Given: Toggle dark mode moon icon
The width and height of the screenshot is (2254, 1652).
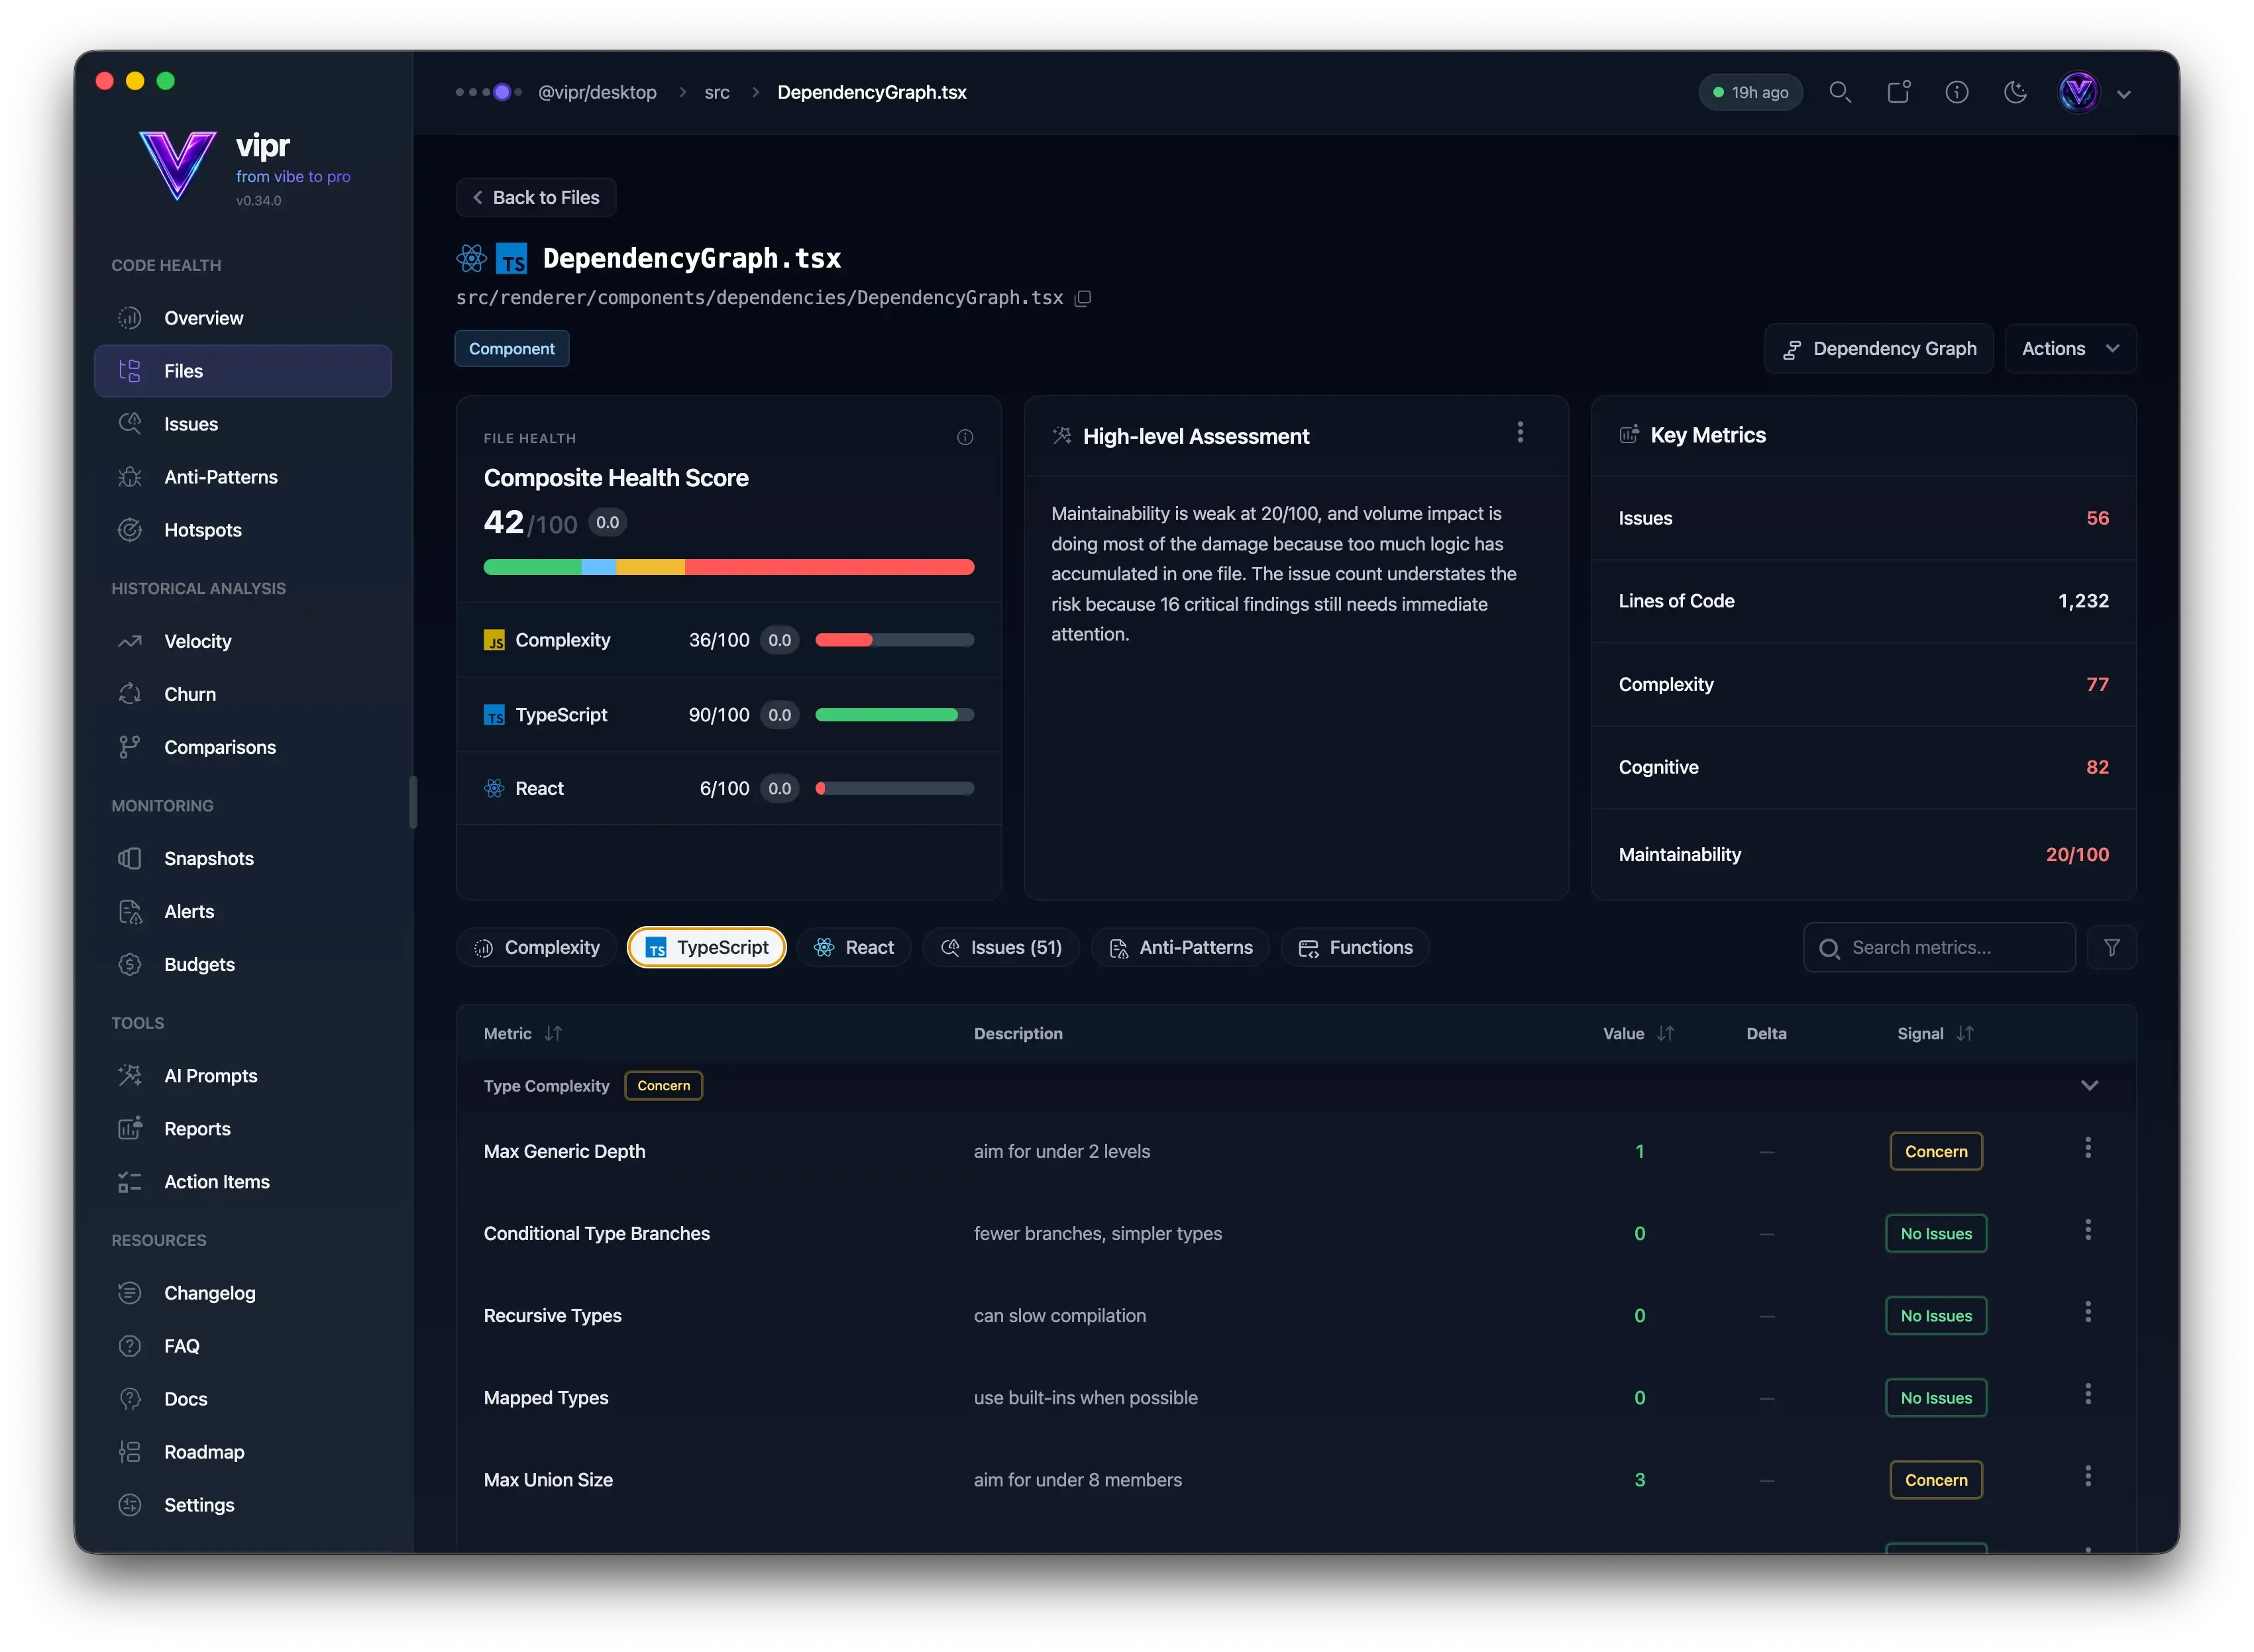Looking at the screenshot, I should pyautogui.click(x=2015, y=92).
